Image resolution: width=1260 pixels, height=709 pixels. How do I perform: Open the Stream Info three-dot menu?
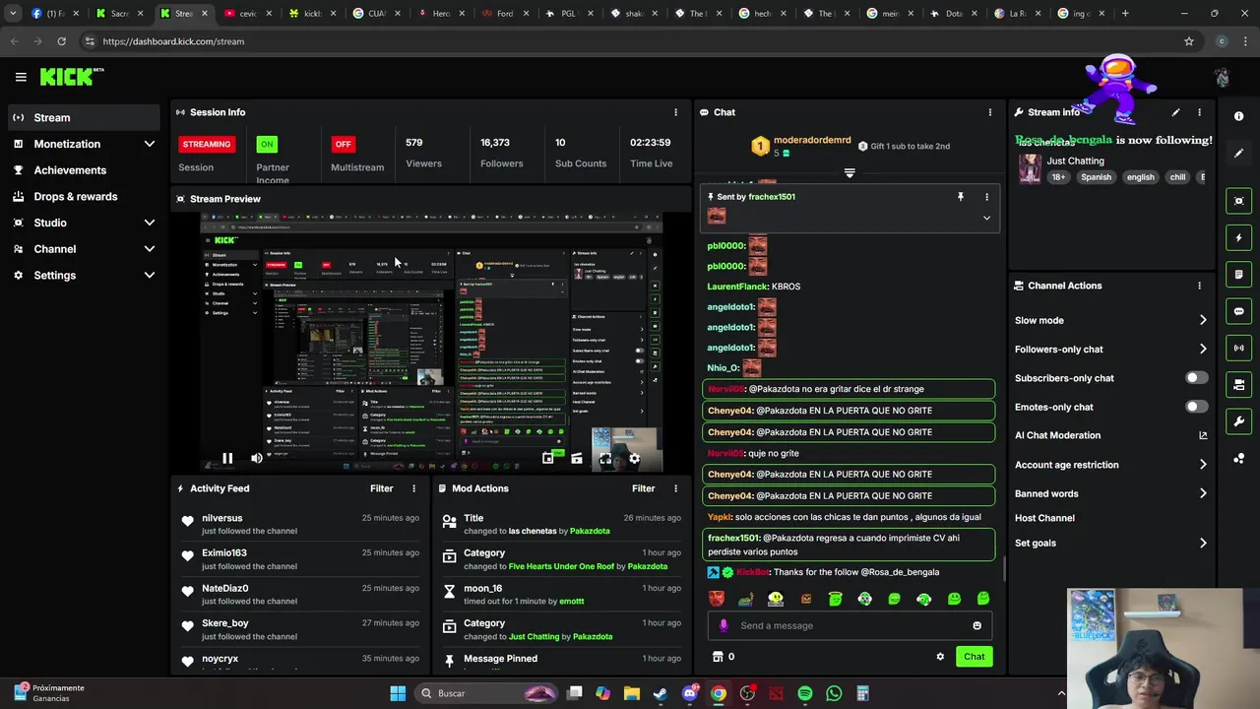[1199, 112]
